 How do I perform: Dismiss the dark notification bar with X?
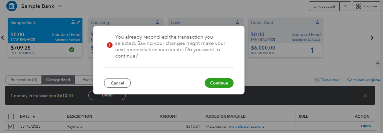tap(365, 96)
